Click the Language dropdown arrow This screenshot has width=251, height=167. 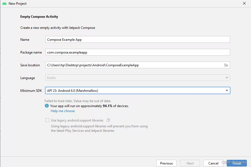(227, 78)
